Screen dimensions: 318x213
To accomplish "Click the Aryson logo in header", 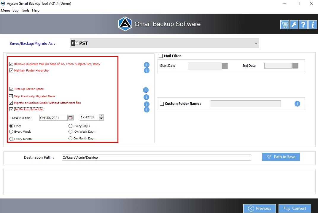I will click(x=125, y=24).
